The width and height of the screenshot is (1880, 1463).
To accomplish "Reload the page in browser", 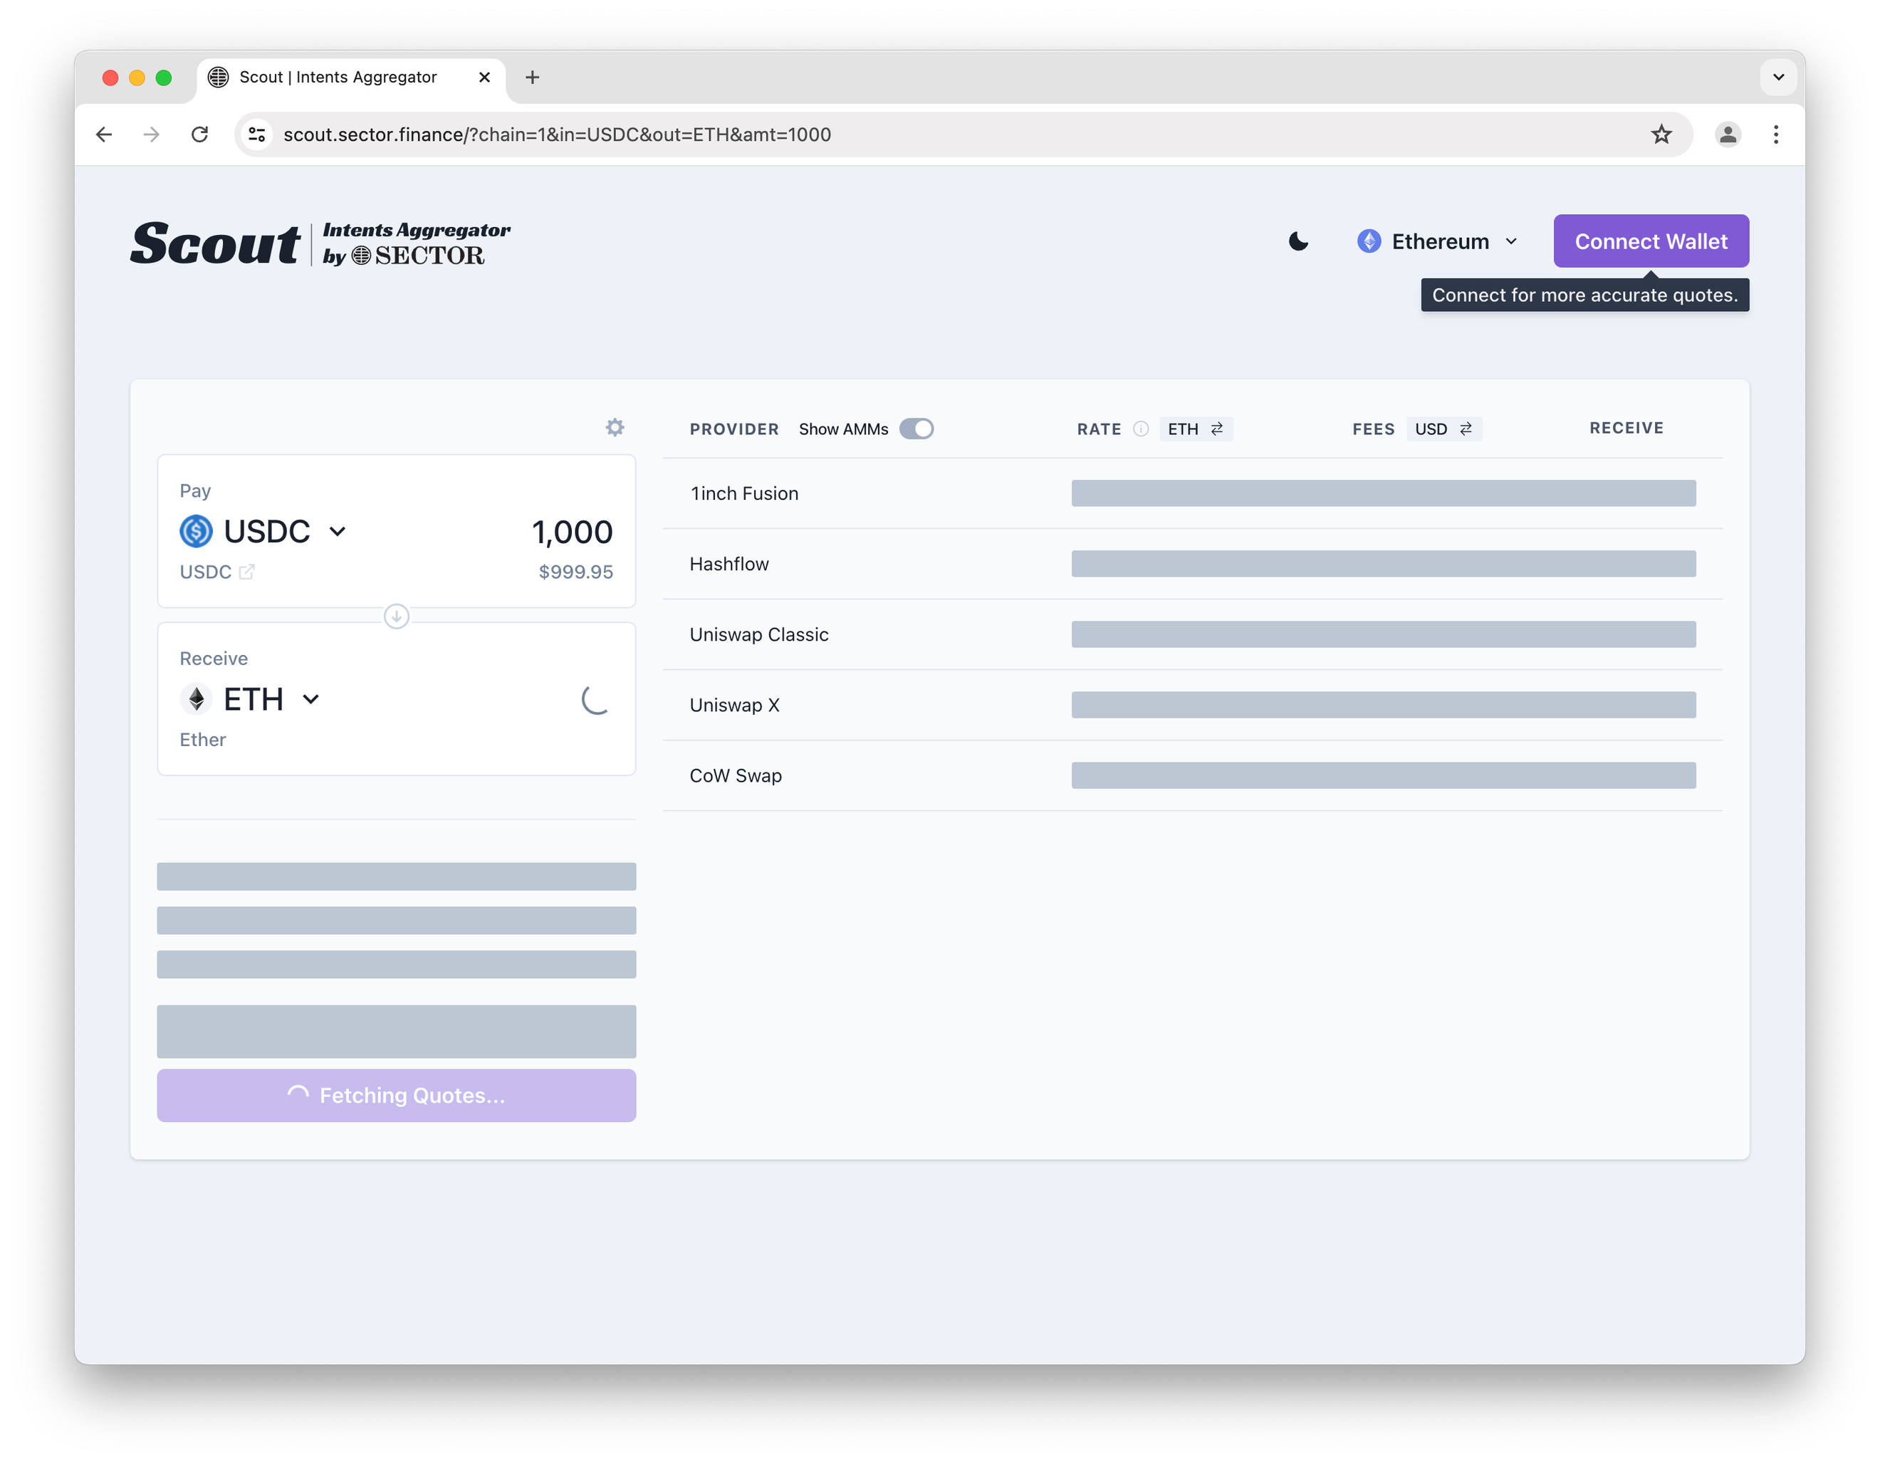I will pos(199,135).
